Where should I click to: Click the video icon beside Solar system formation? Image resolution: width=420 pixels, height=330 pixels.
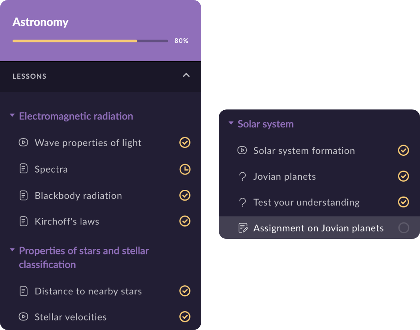242,150
